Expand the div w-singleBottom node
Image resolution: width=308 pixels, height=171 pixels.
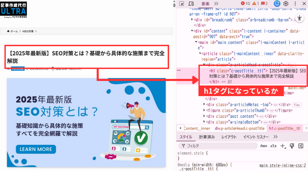pos(204,122)
